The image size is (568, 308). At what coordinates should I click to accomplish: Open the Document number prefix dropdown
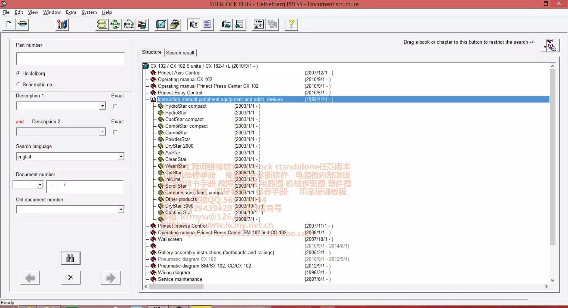point(40,185)
